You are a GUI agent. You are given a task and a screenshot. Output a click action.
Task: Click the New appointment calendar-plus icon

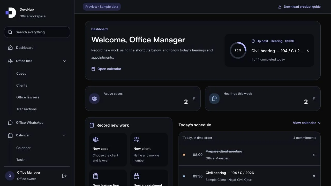tap(137, 176)
